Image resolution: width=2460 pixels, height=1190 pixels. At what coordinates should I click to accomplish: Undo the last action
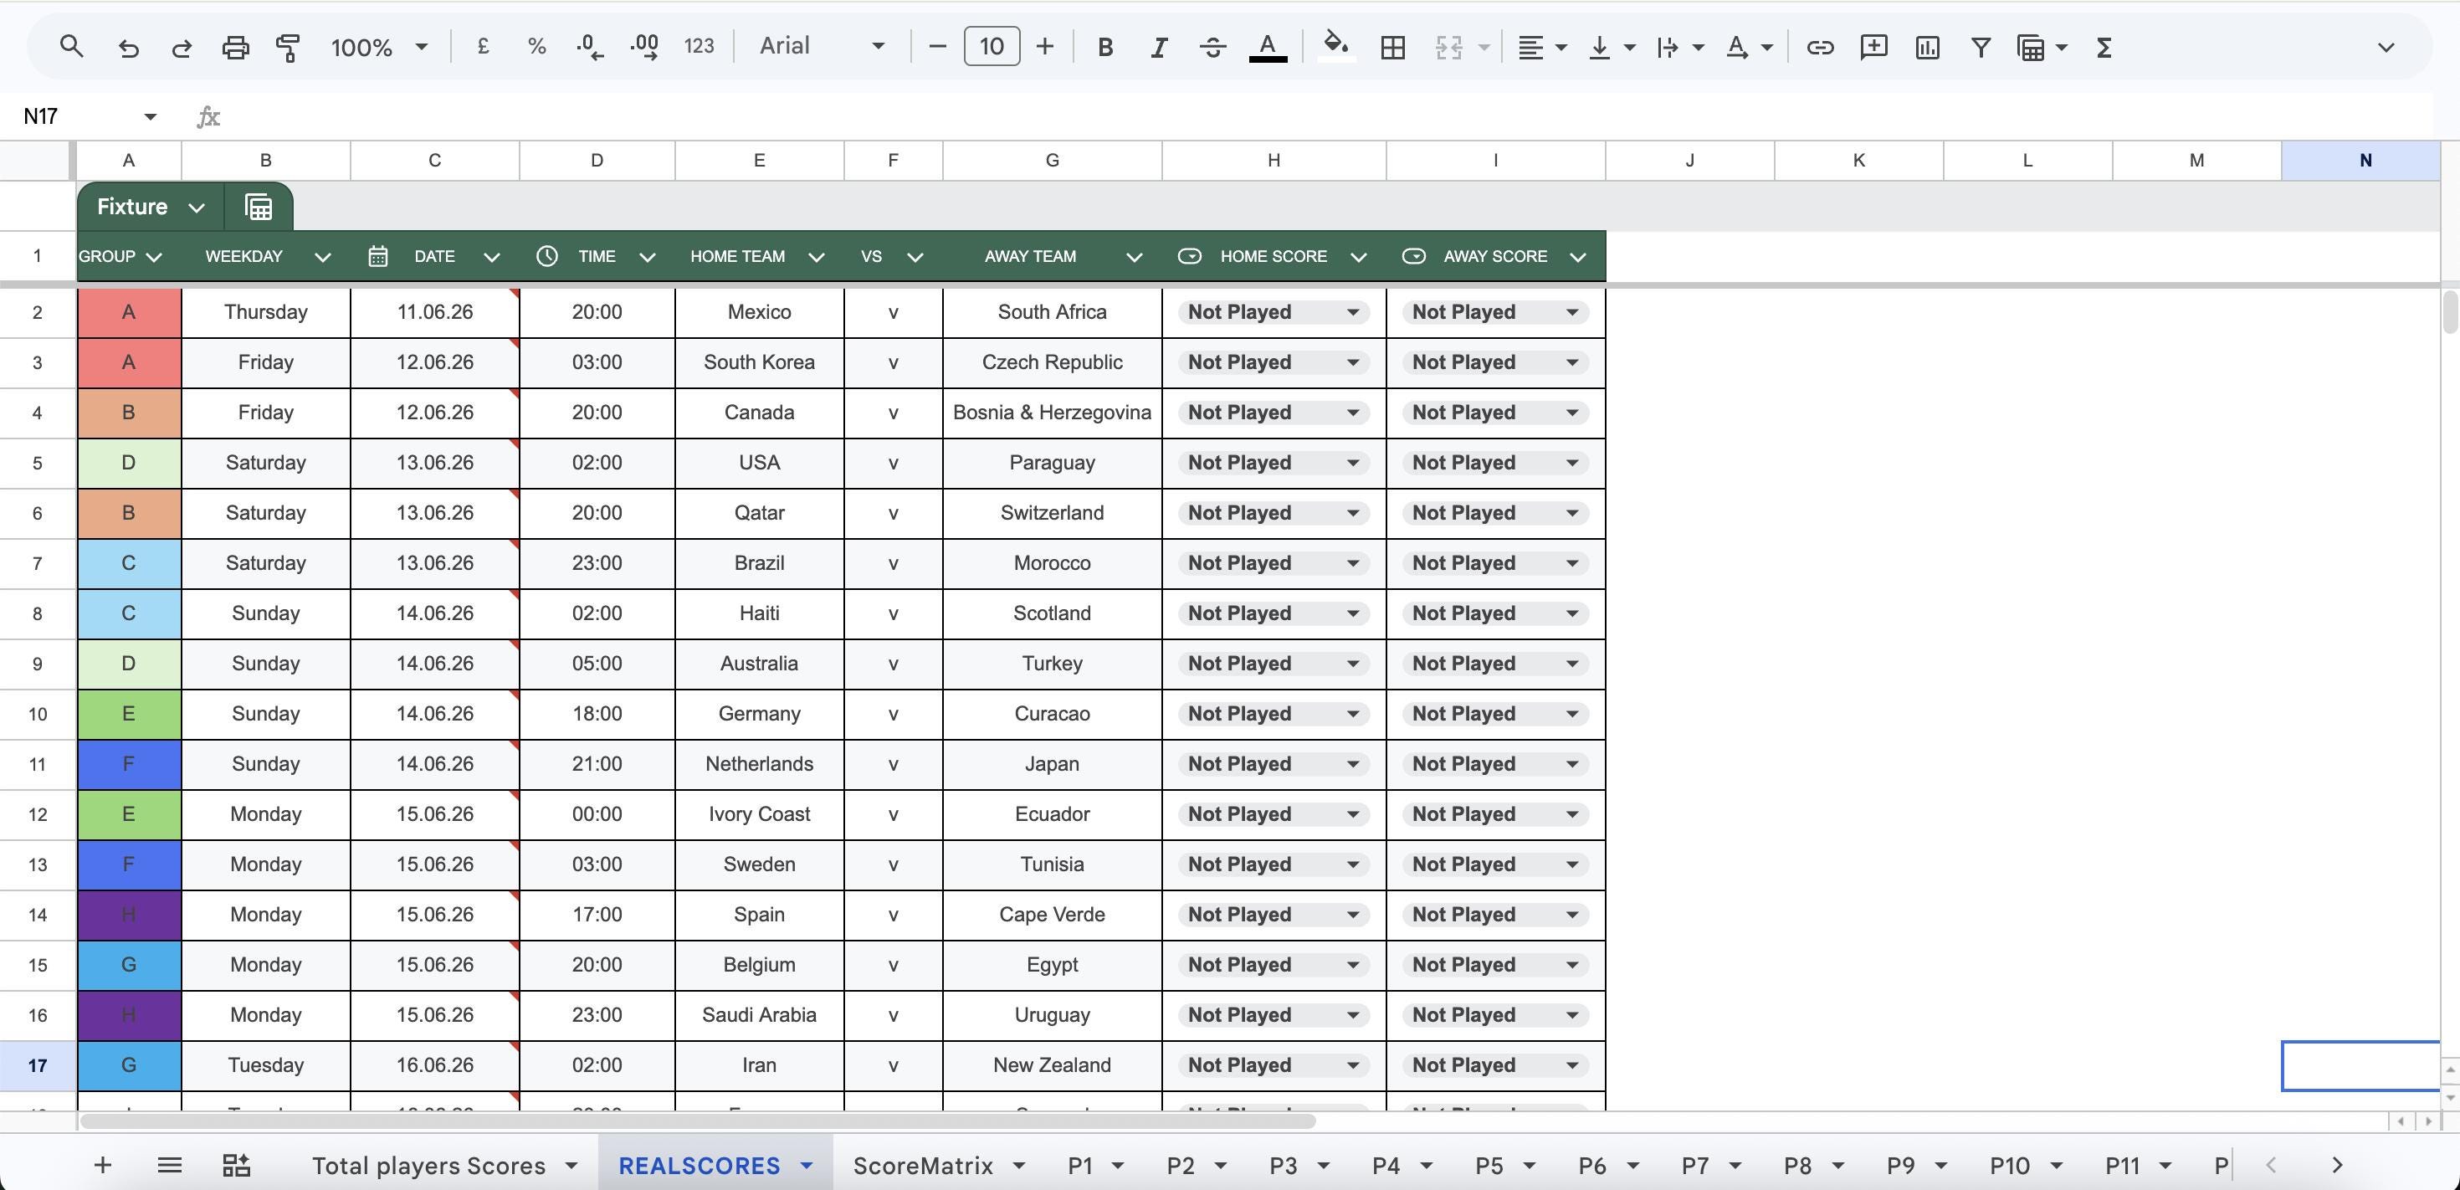pyautogui.click(x=128, y=47)
